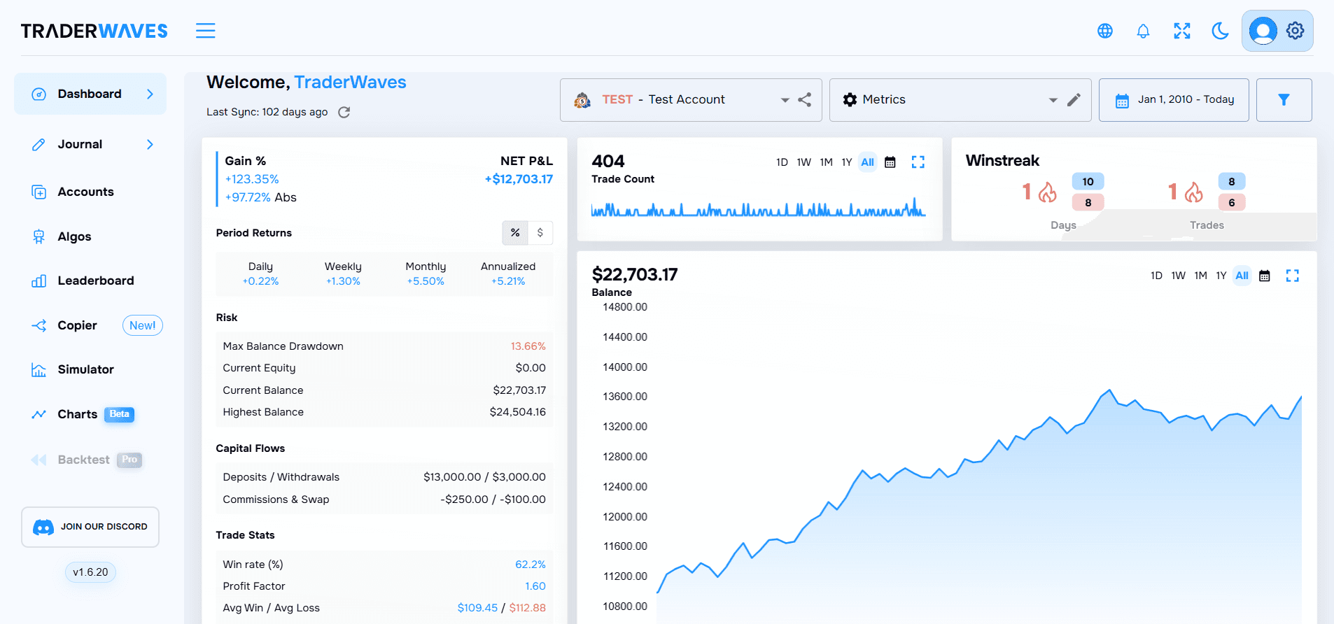Image resolution: width=1334 pixels, height=624 pixels.
Task: Expand the Balance chart to fullscreen
Action: (1292, 276)
